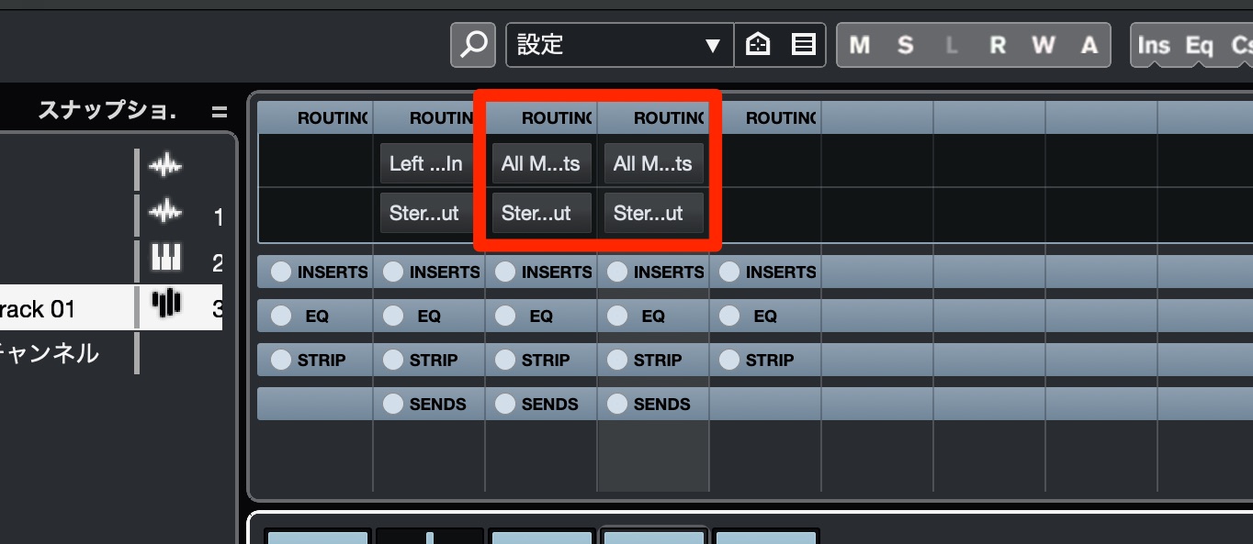Toggle the global W write automation button
The image size is (1253, 544).
[x=1044, y=45]
